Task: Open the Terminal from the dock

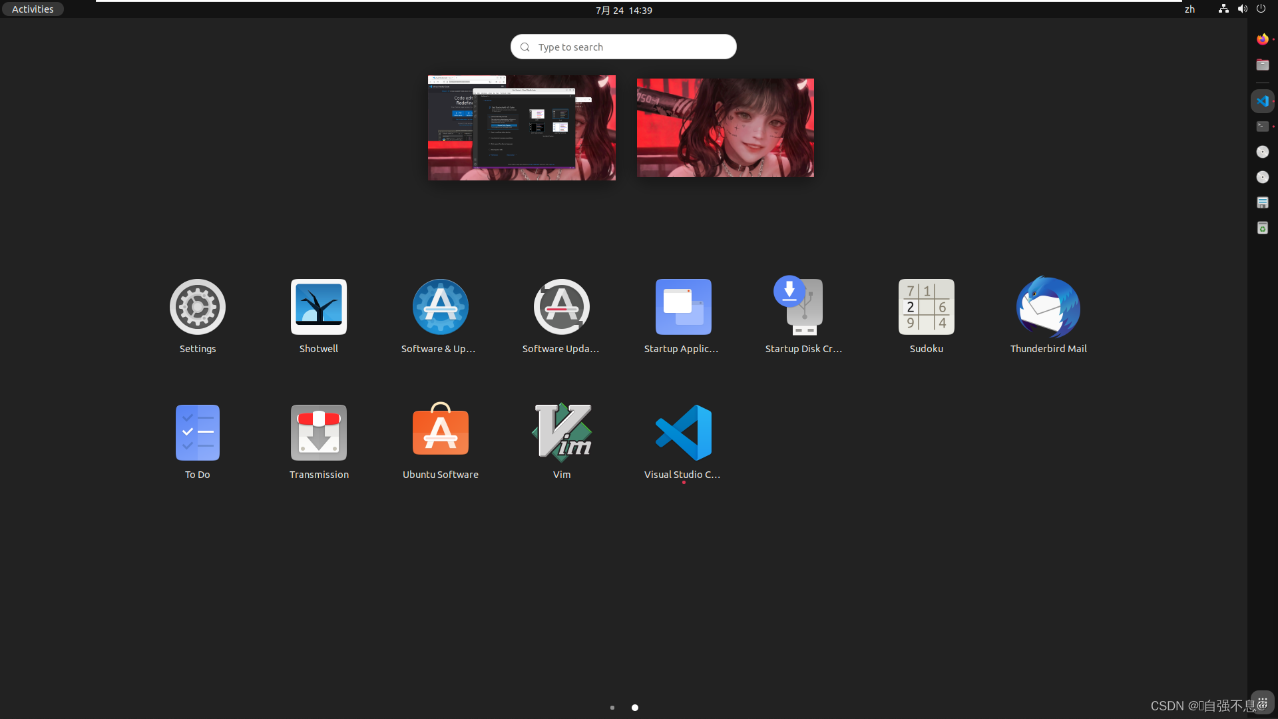Action: tap(1262, 126)
